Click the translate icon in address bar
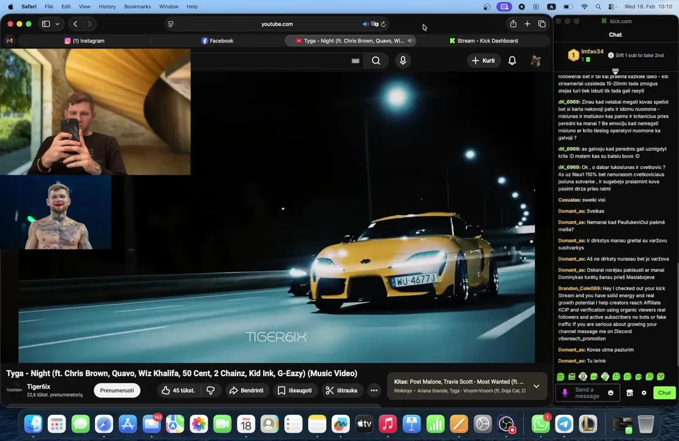Screen dimensions: 679x441 375,24
